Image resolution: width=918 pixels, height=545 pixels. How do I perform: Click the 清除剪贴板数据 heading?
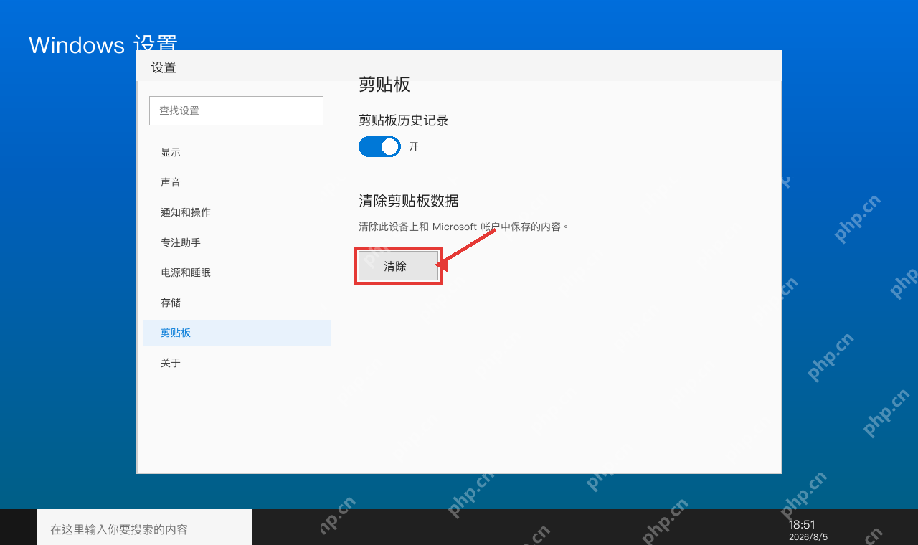tap(409, 200)
